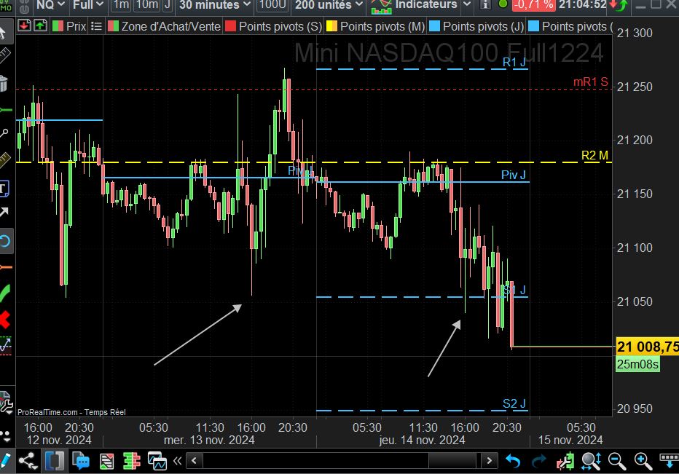Click the green up-arrow export icon
The image size is (679, 474).
(40, 26)
